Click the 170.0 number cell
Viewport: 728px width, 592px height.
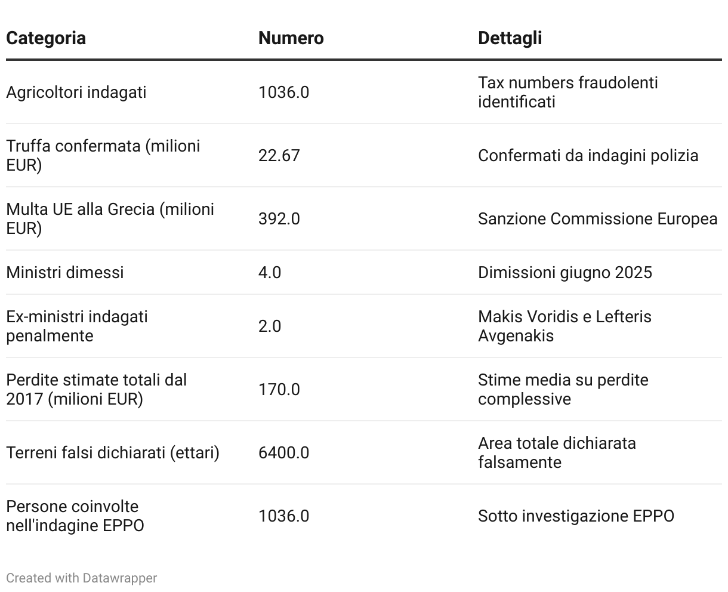(279, 390)
